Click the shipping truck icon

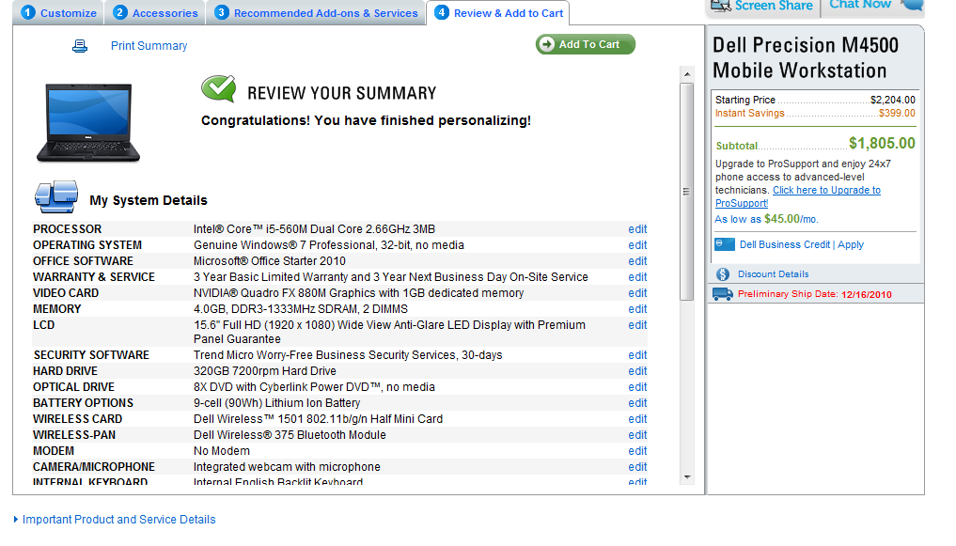(723, 294)
